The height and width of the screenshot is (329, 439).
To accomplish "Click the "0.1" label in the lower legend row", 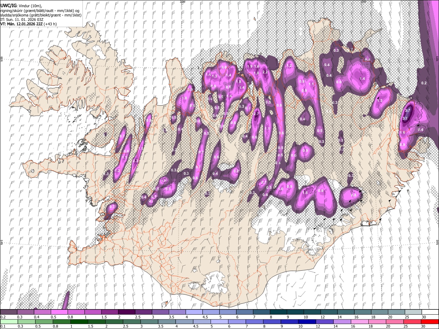I will coord(3,327).
